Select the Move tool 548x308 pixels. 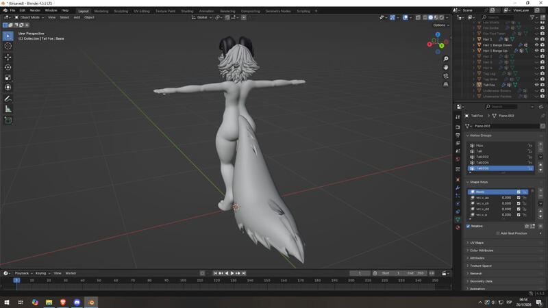[8, 57]
